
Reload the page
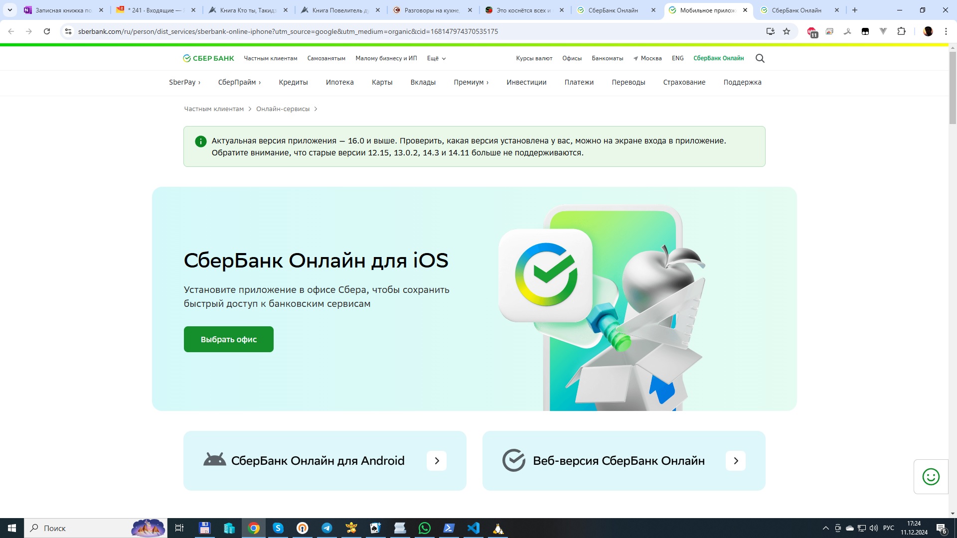47,31
